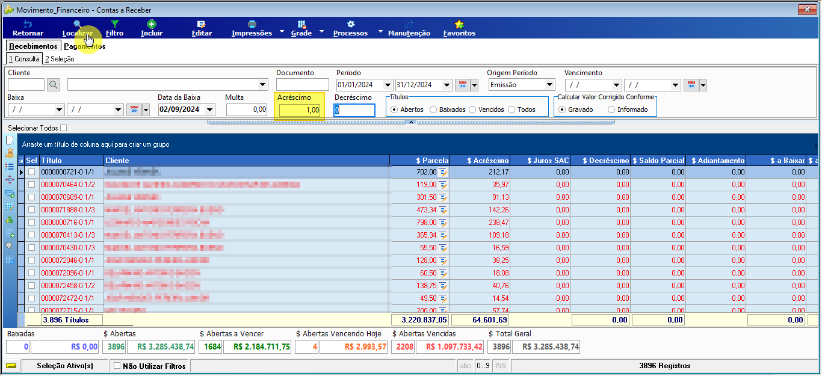822x376 pixels.
Task: Select the Vencidos radio option
Action: (x=473, y=109)
